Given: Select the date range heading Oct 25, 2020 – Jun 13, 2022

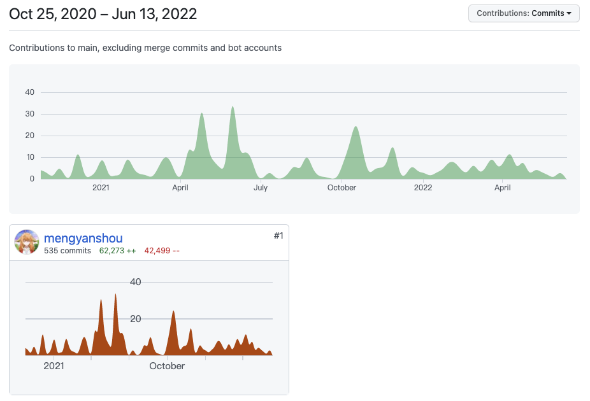Looking at the screenshot, I should point(102,13).
